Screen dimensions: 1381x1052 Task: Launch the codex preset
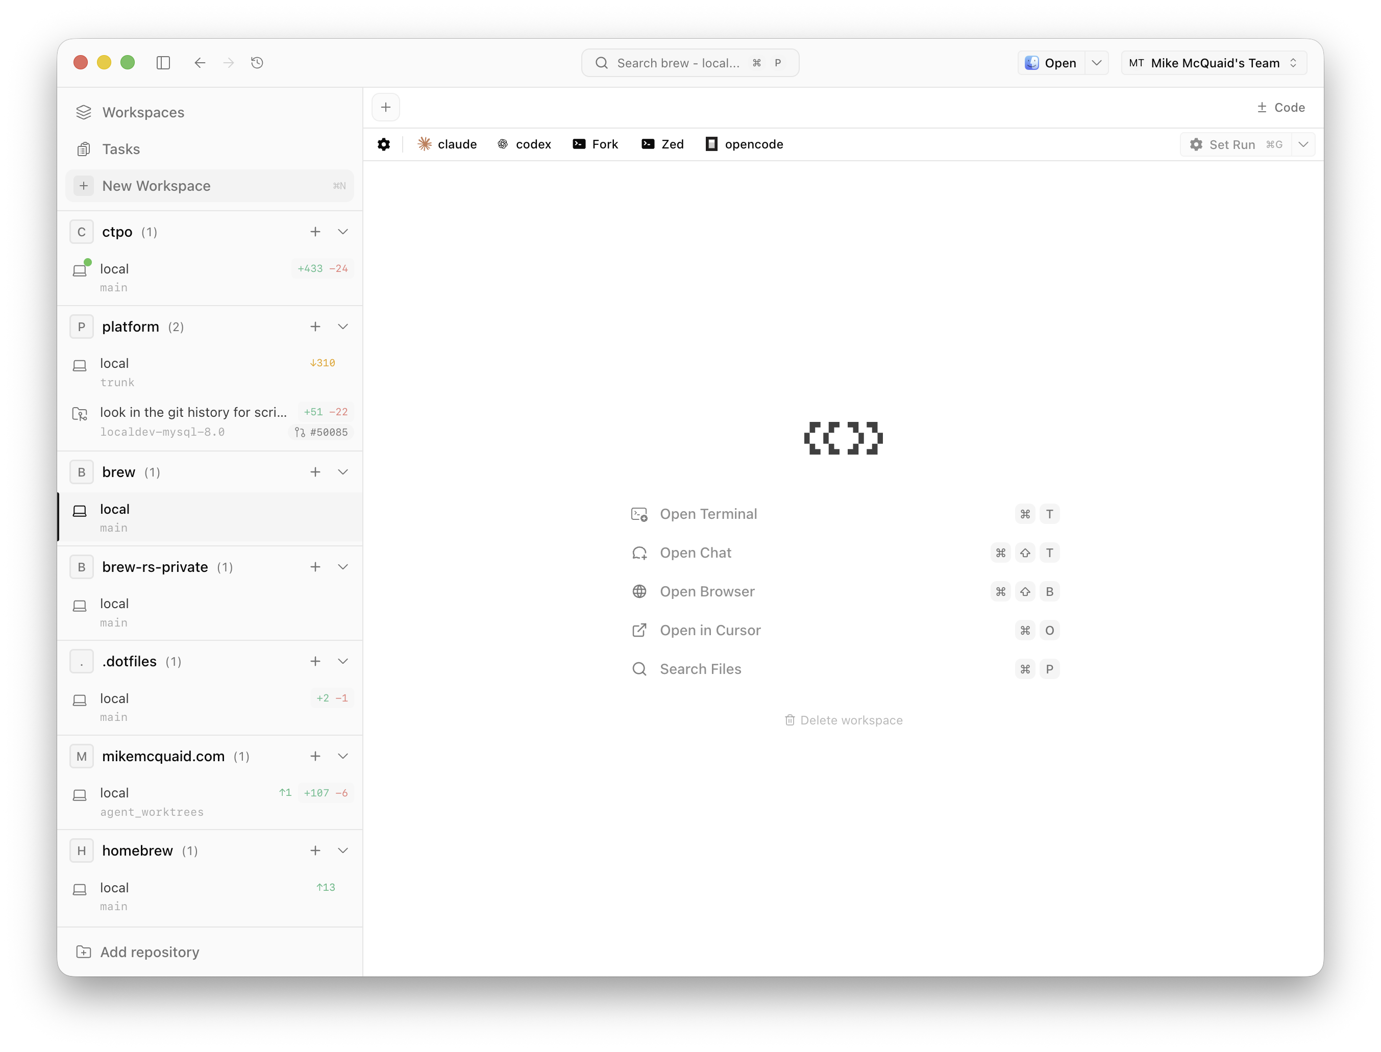pyautogui.click(x=524, y=145)
